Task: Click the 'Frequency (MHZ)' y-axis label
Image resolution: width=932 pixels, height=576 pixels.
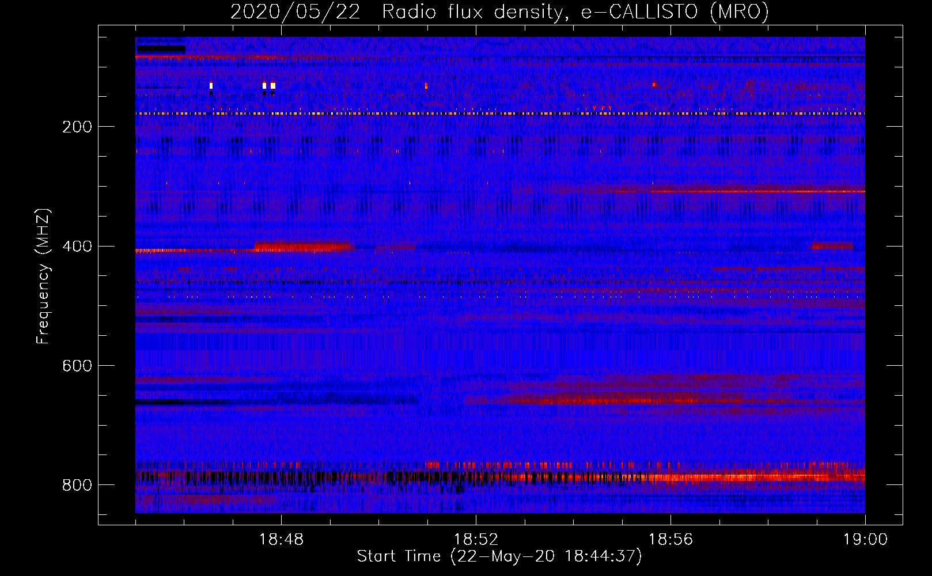Action: click(x=43, y=276)
